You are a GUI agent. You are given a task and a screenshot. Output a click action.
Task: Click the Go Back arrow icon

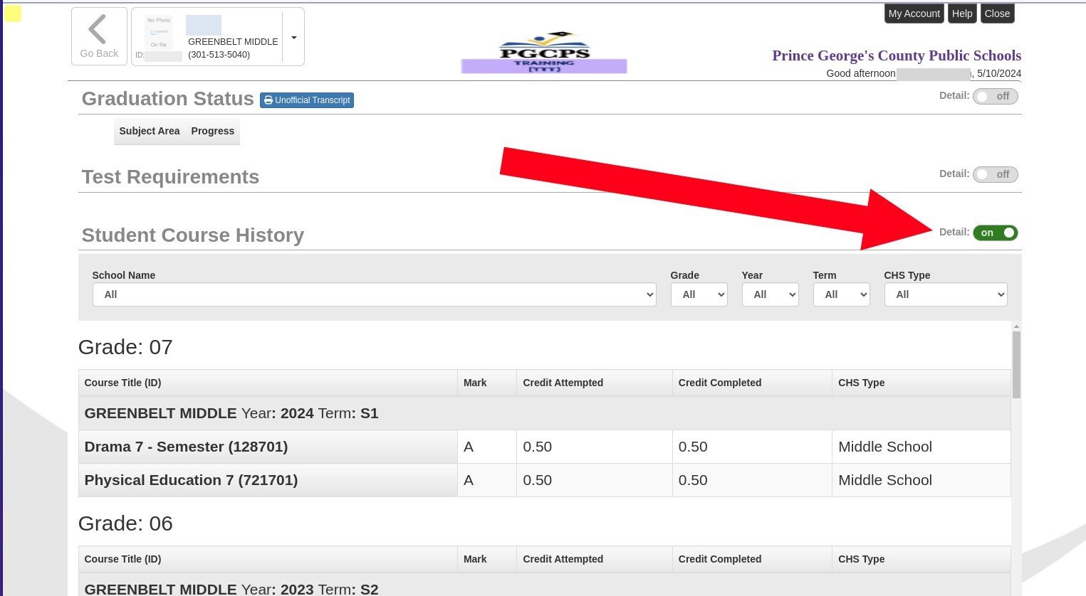tap(98, 30)
